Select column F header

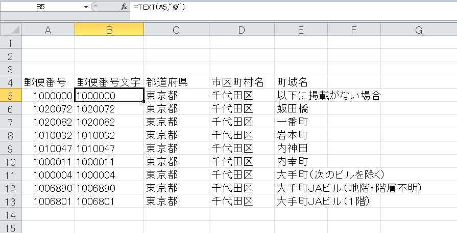coord(354,30)
